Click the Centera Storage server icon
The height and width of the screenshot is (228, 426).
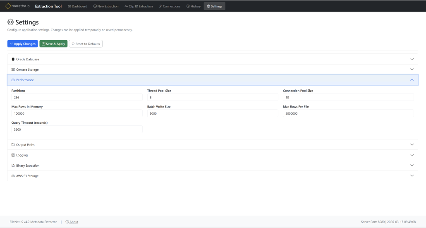[13, 70]
